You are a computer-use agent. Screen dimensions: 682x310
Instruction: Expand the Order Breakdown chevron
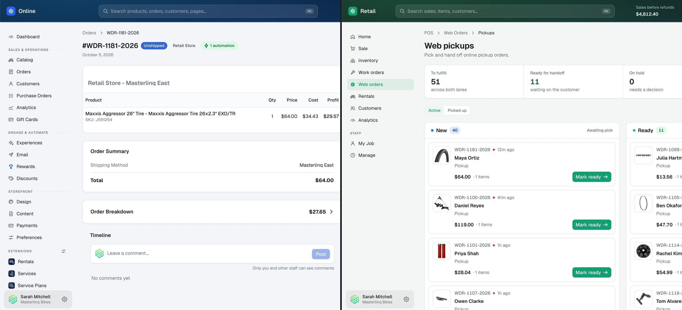point(331,212)
